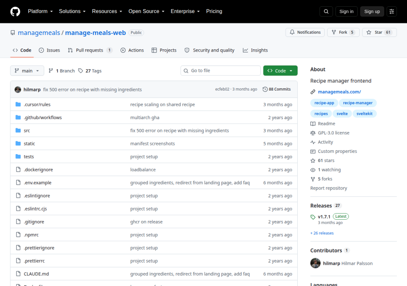Click the license scale icon in About
The width and height of the screenshot is (407, 286).
[x=313, y=133]
